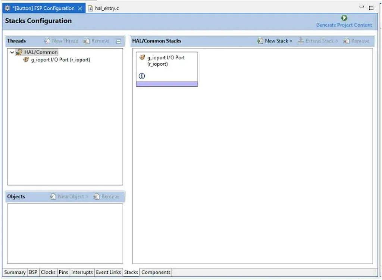Image resolution: width=382 pixels, height=280 pixels.
Task: Switch to the Pins tab
Action: pyautogui.click(x=63, y=272)
